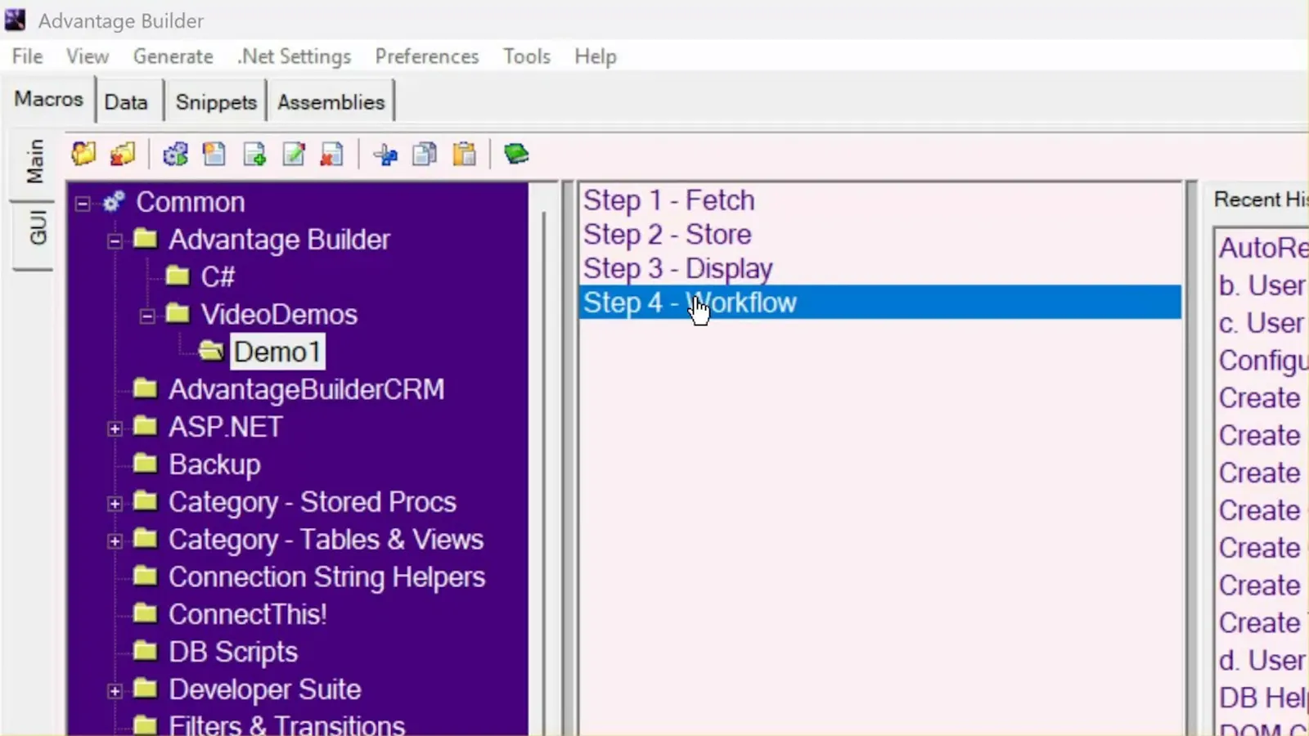The image size is (1309, 736).
Task: Select the vertical Main side tab
Action: tap(34, 161)
